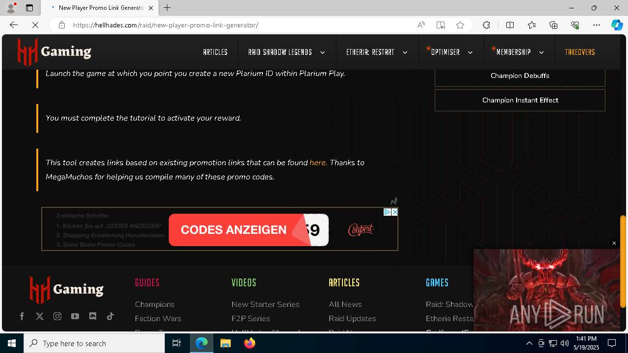
Task: Open the HellHades YouTube channel
Action: 75,316
